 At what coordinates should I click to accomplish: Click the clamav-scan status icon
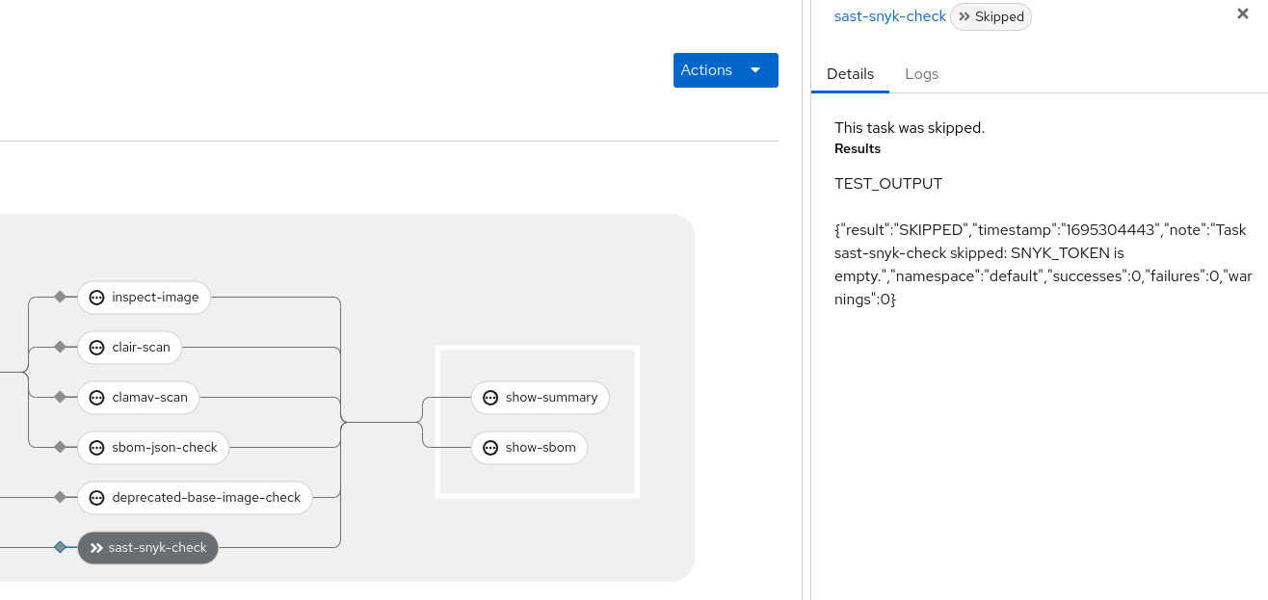pos(96,398)
